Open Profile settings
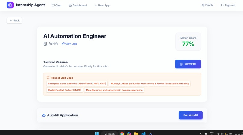243x135 pixels. point(207,5)
